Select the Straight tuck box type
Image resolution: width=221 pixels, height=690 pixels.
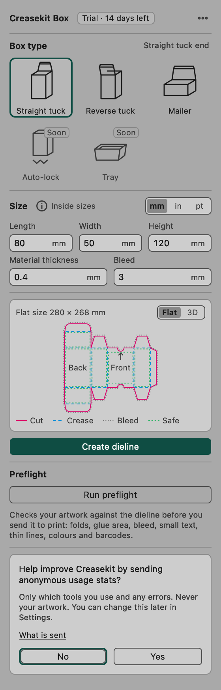click(x=41, y=88)
